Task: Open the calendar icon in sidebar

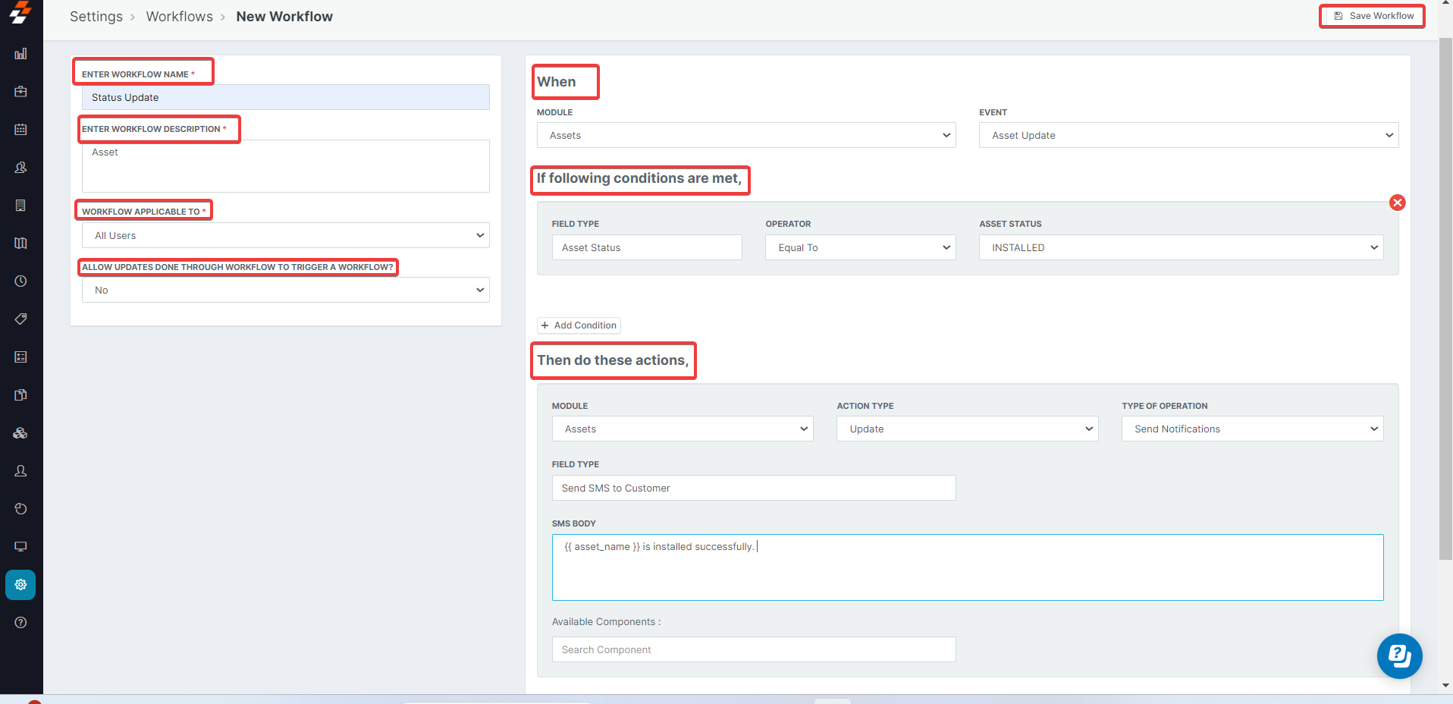Action: point(20,130)
